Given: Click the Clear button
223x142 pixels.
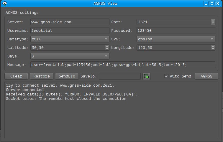Looking at the screenshot, I should [x=16, y=76].
